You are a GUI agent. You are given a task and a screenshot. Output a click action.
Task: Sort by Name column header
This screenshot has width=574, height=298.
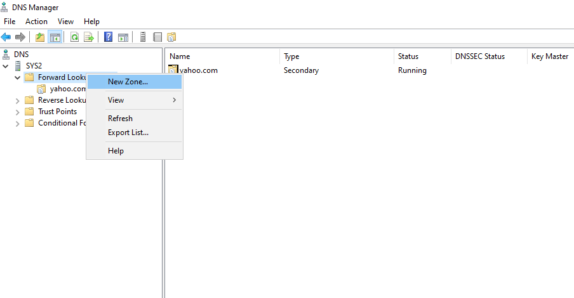[223, 56]
